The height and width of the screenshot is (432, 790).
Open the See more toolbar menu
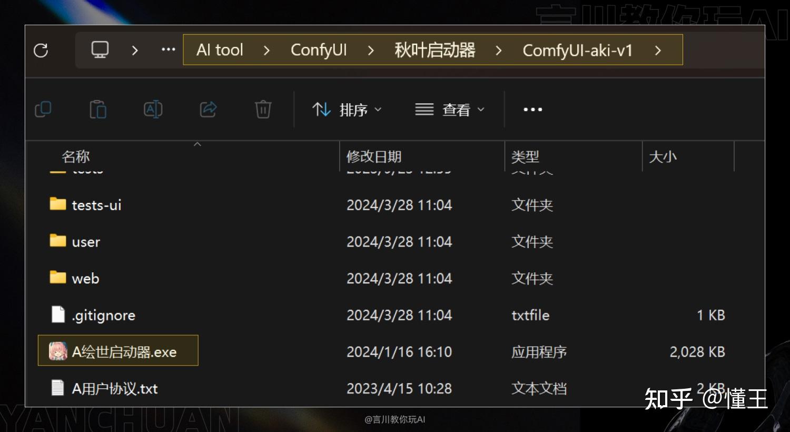click(532, 109)
